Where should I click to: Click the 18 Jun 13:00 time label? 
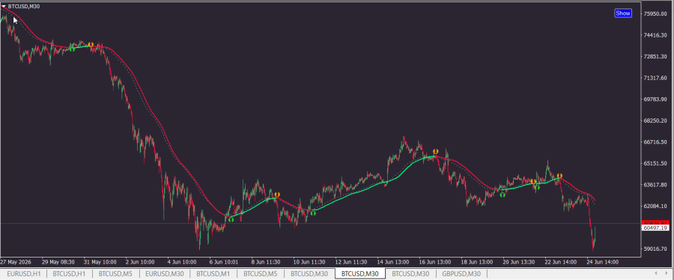coord(476,262)
